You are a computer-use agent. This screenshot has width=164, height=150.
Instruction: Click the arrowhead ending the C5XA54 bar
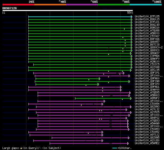click(x=102, y=104)
